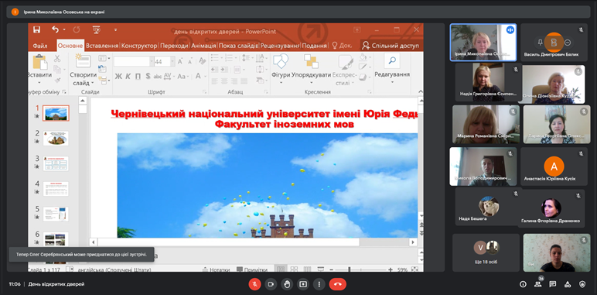Select slide 5 thumbnail

pos(56,214)
